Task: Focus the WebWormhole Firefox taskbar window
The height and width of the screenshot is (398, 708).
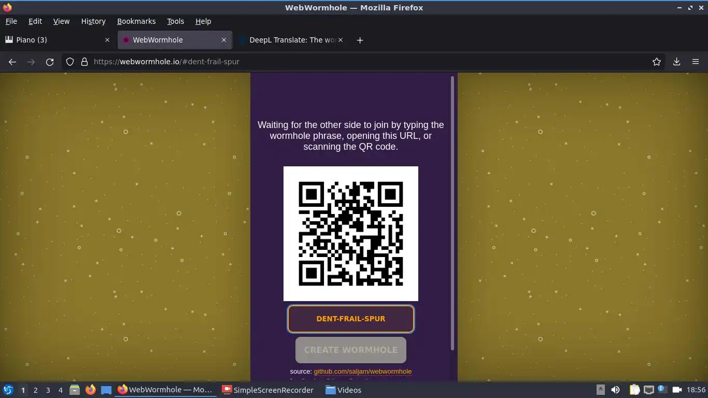Action: 165,390
